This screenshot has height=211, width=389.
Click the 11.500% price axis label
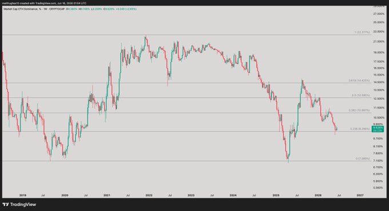click(379, 108)
